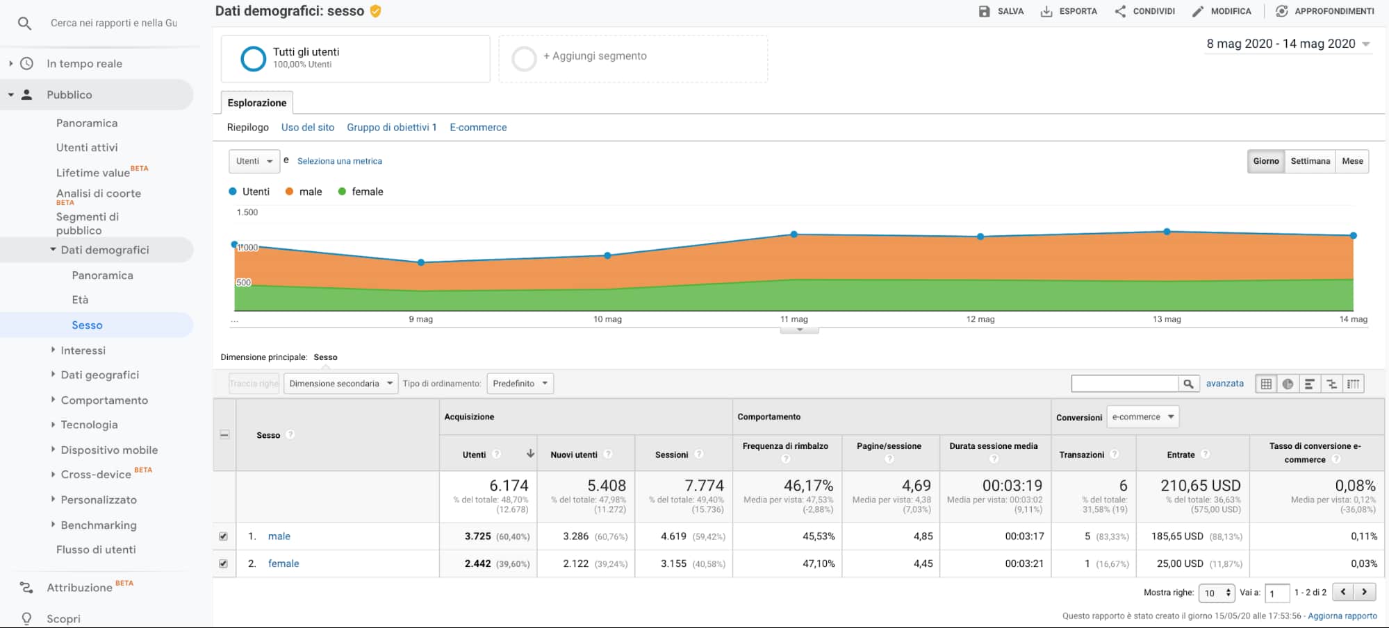Expand the Interessi sidebar section

click(83, 350)
